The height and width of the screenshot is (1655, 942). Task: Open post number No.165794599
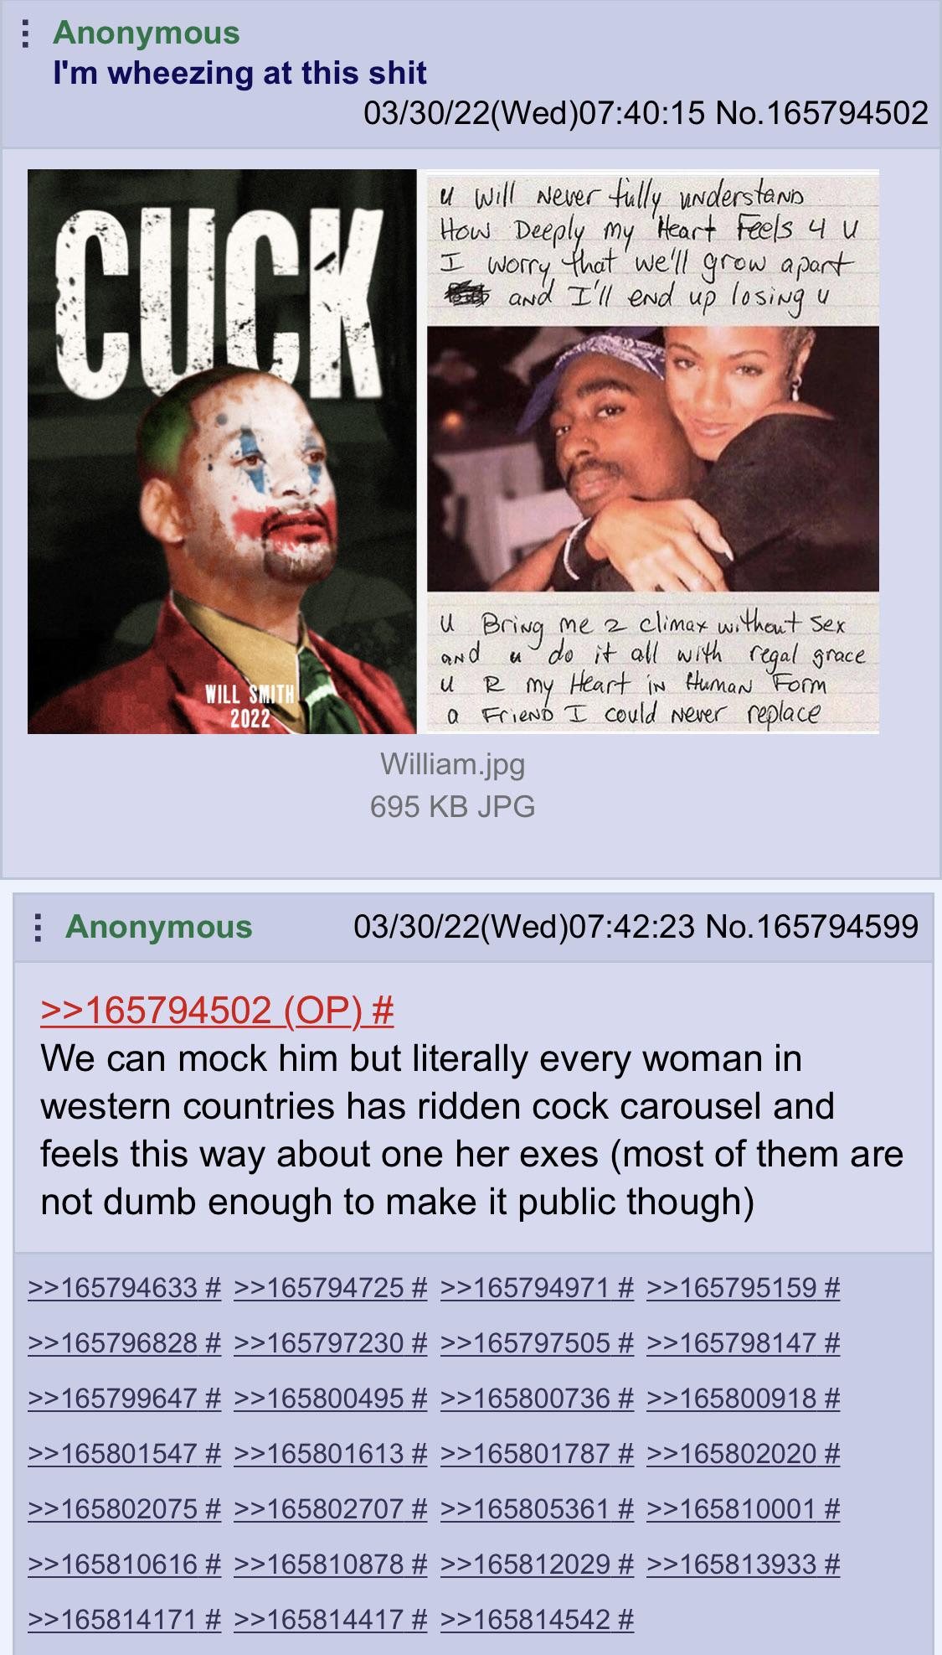point(812,926)
